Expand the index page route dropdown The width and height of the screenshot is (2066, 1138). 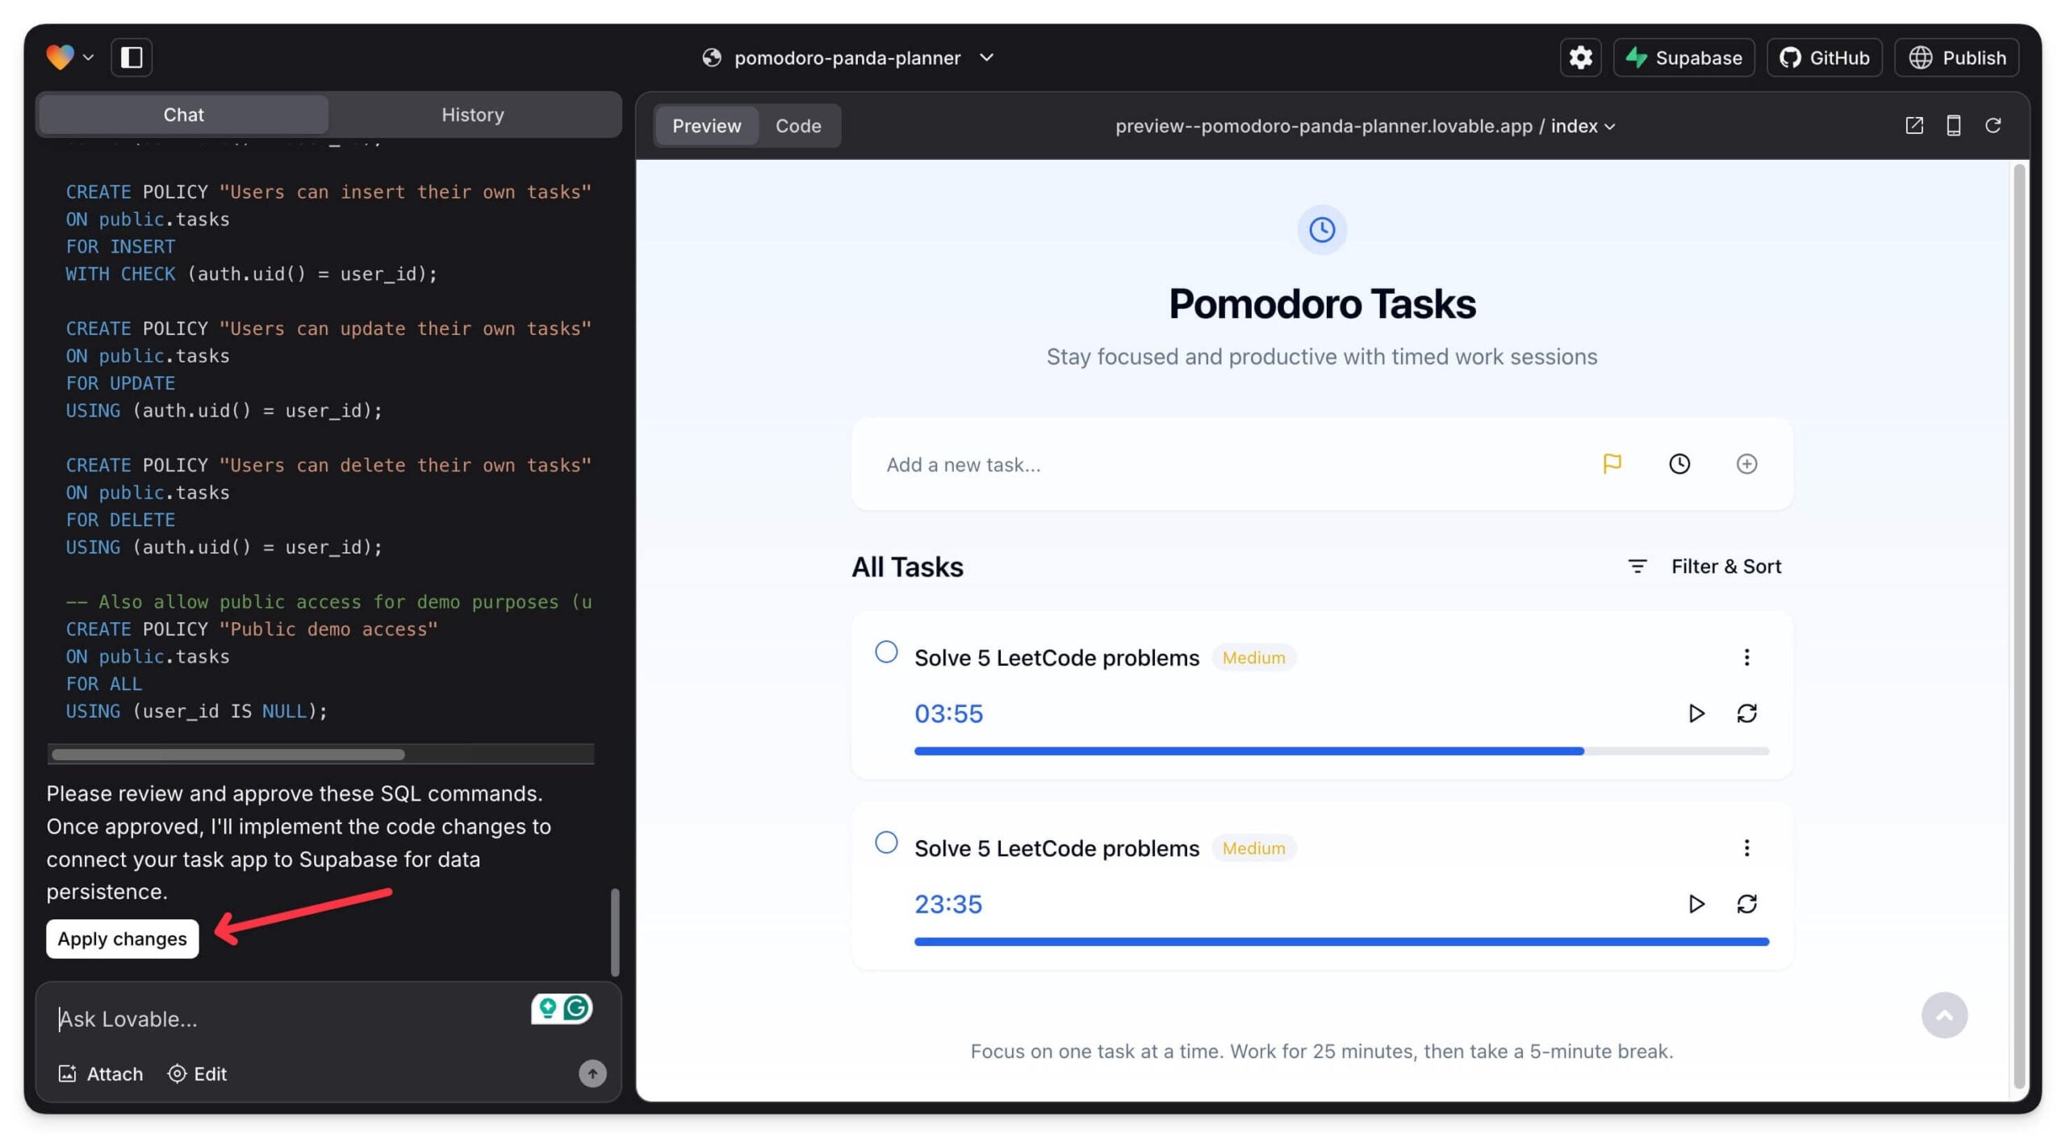pos(1583,126)
